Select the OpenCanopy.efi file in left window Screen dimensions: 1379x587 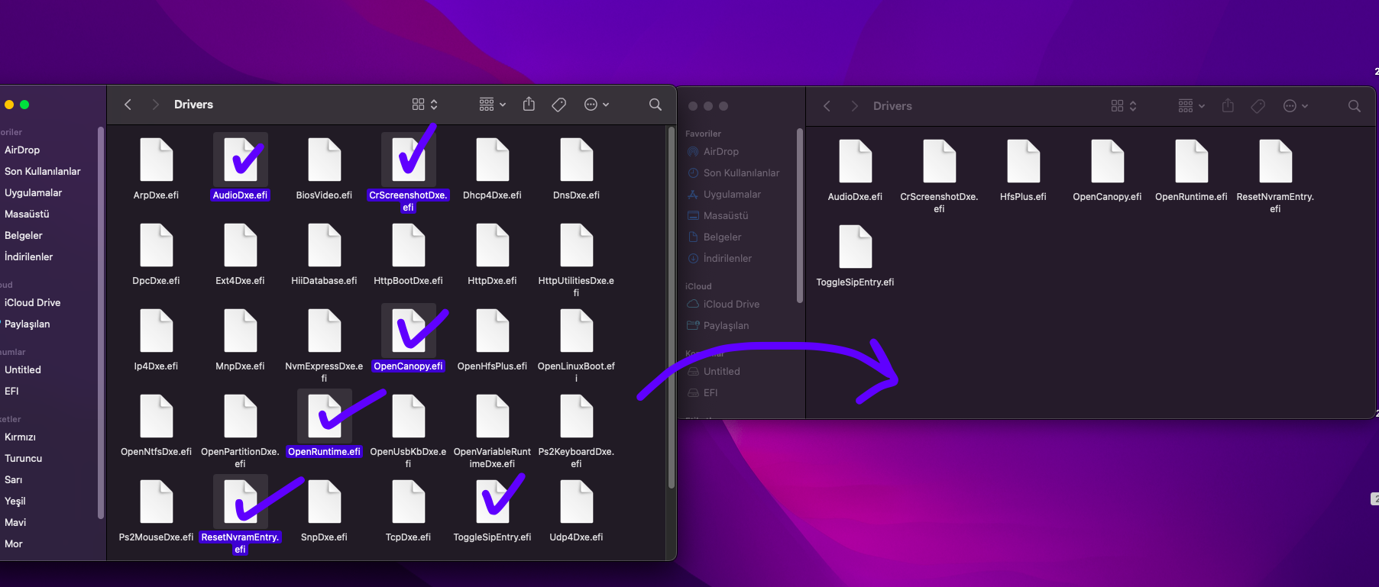(408, 331)
